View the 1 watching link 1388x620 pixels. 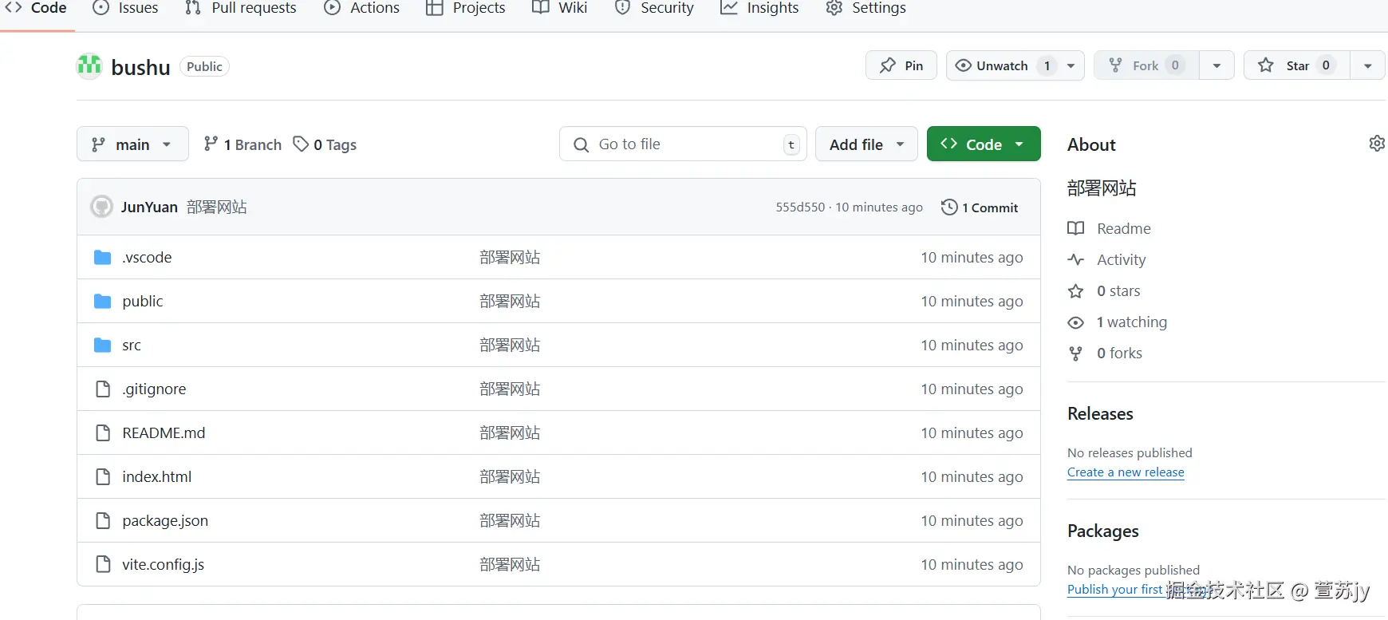pyautogui.click(x=1118, y=322)
